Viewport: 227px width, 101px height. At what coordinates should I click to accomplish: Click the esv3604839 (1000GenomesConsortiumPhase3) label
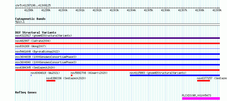coord(46,57)
